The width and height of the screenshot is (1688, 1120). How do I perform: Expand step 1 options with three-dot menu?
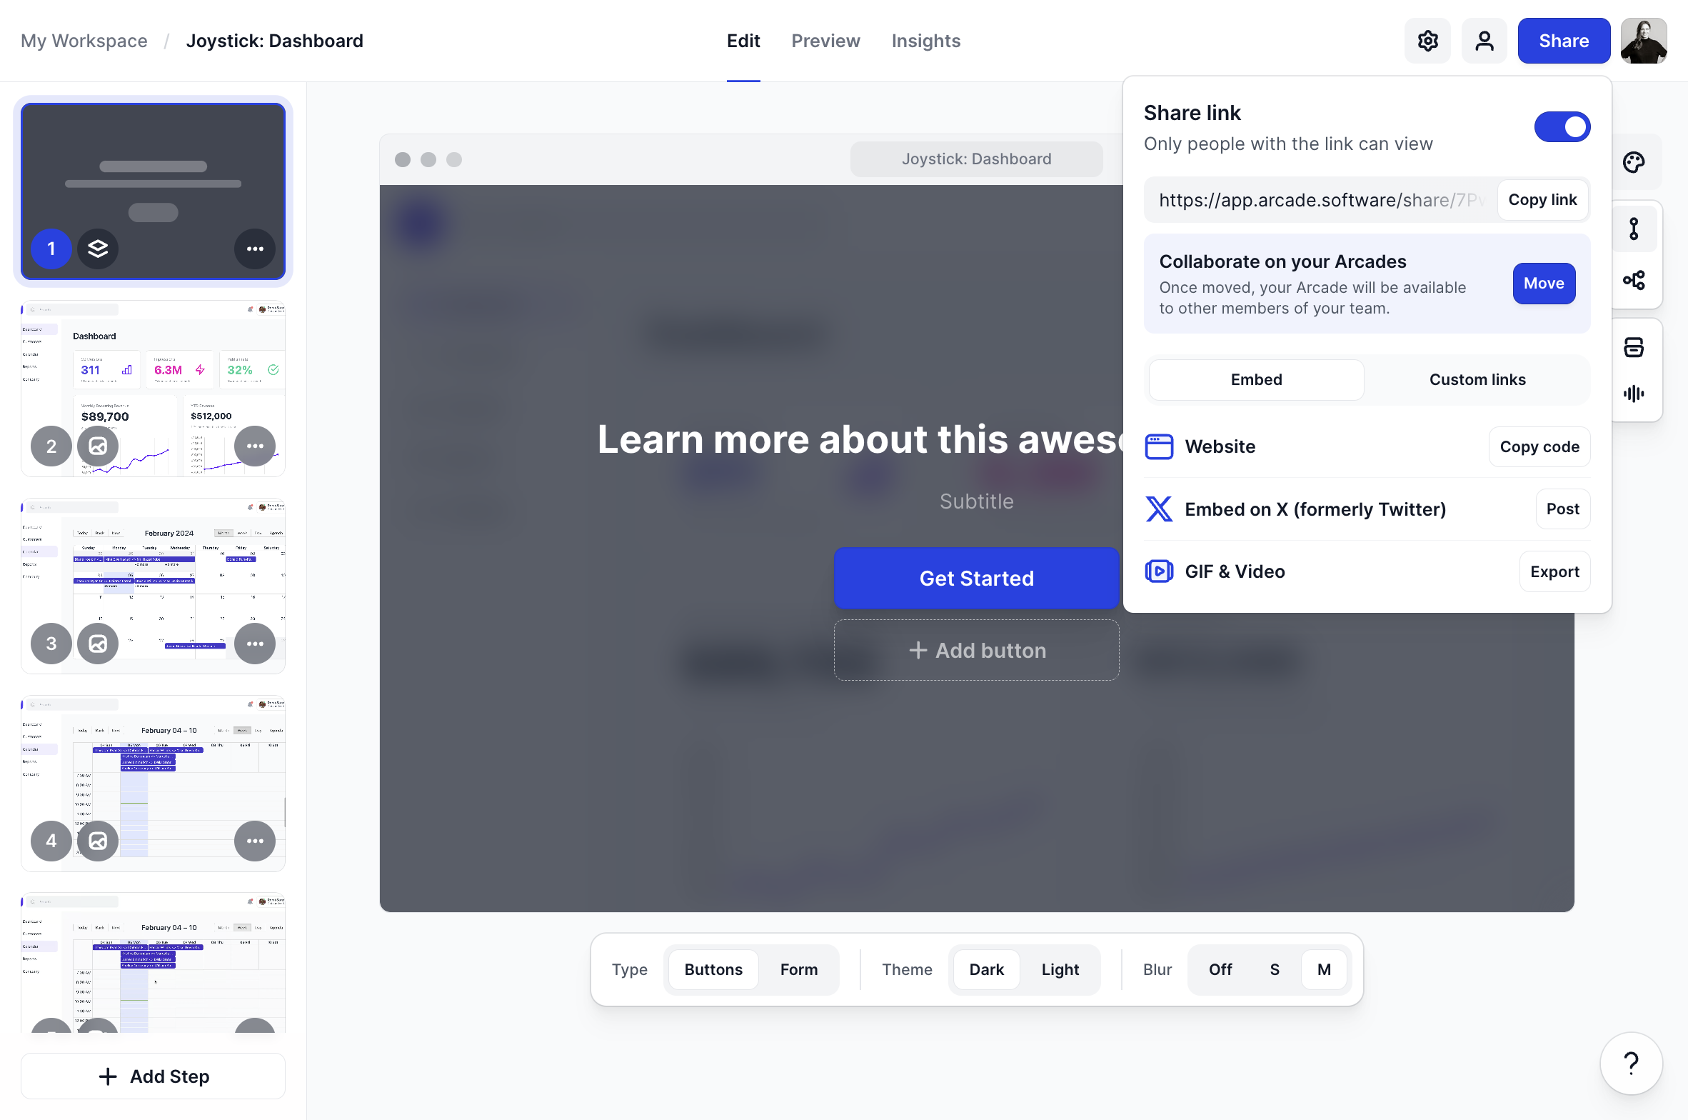pyautogui.click(x=255, y=247)
